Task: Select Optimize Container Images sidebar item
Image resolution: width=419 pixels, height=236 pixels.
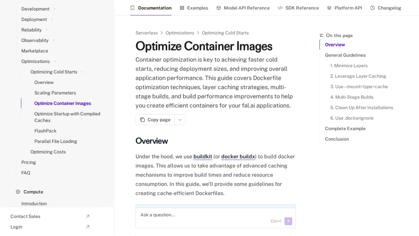Action: point(63,103)
